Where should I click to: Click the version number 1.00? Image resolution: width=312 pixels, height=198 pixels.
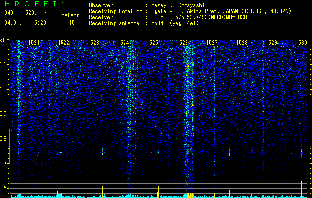[67, 4]
